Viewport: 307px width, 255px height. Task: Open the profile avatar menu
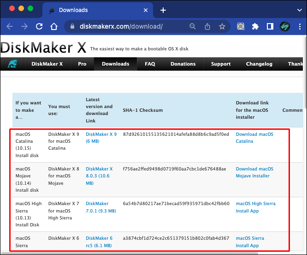point(285,26)
